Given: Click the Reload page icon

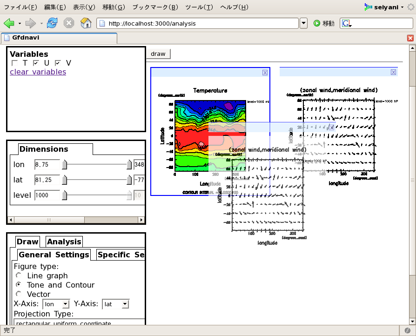Looking at the screenshot, I should (52, 23).
